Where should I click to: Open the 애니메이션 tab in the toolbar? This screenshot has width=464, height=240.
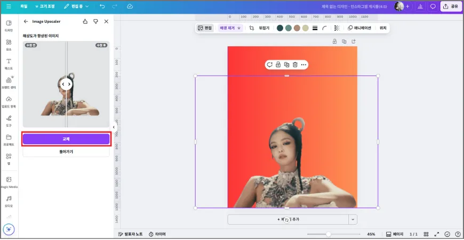click(359, 28)
